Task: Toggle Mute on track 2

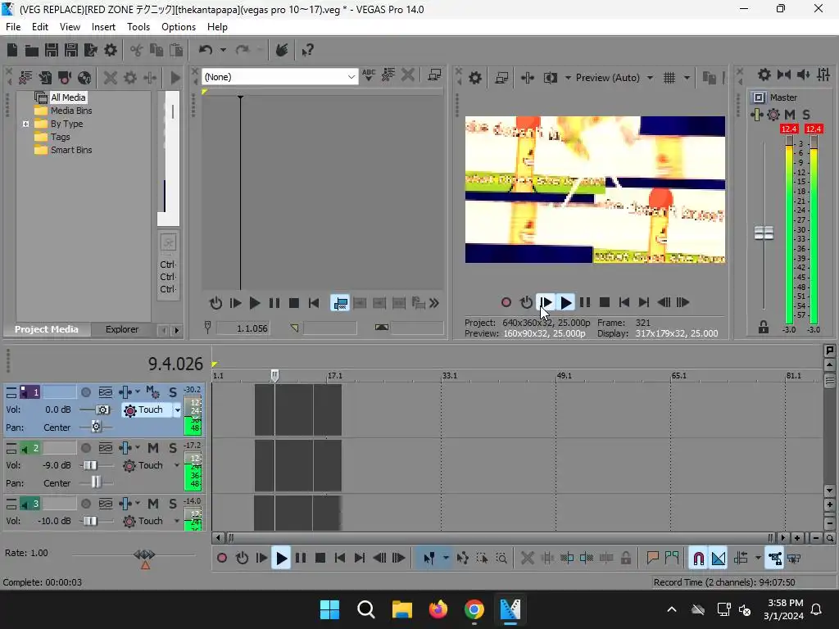Action: click(153, 448)
